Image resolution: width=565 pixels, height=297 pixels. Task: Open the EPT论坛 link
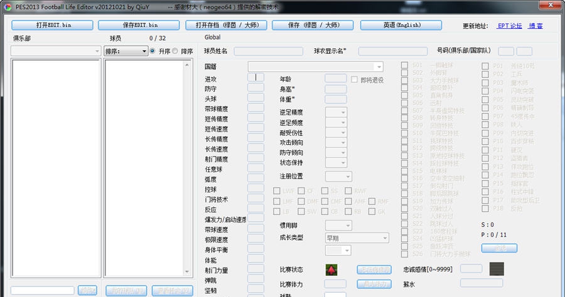click(x=510, y=26)
